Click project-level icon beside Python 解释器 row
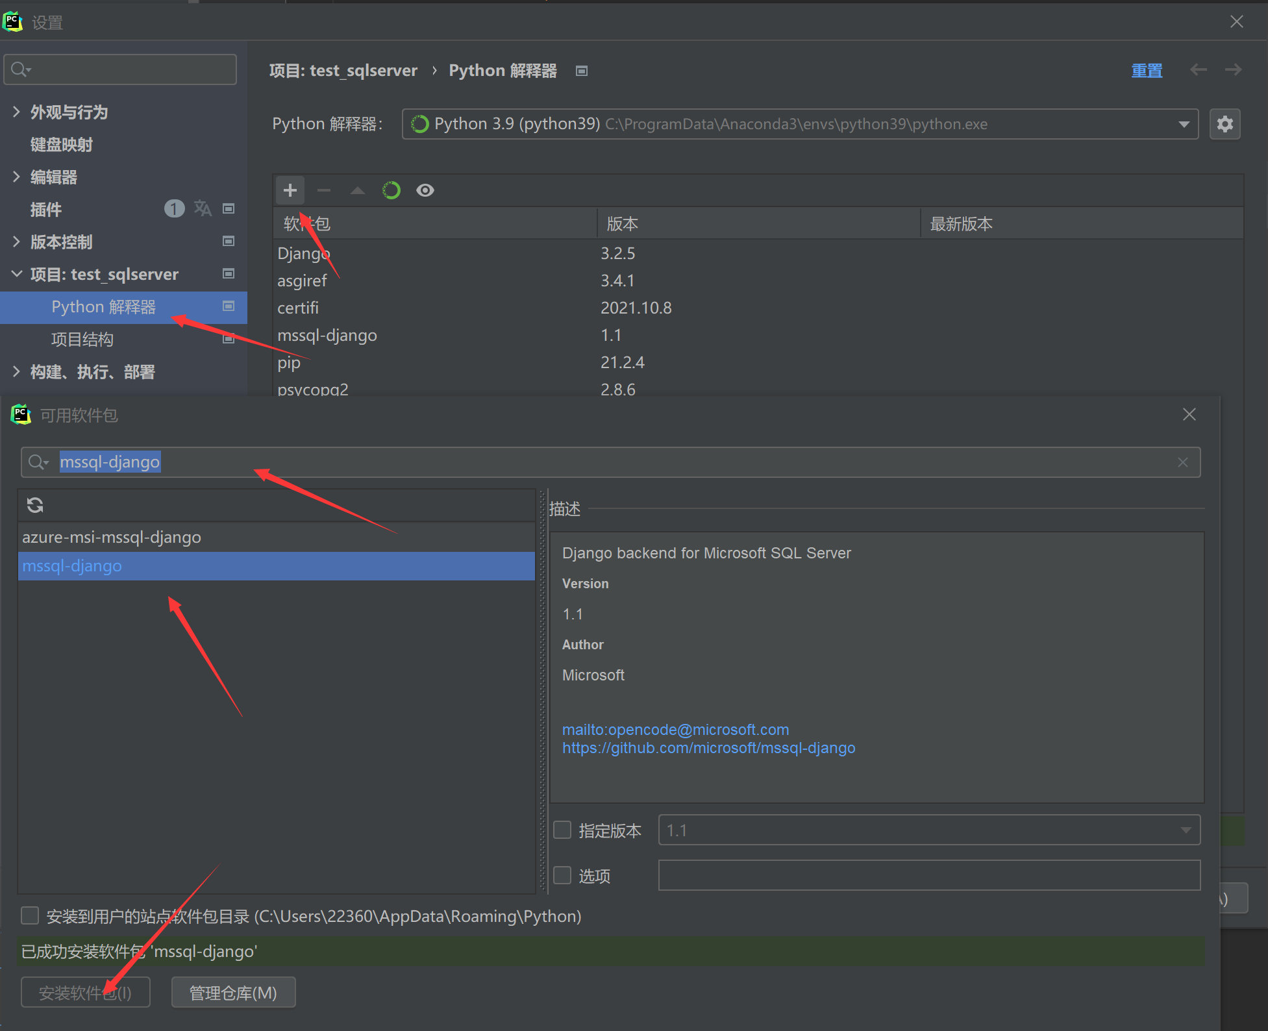 [229, 306]
